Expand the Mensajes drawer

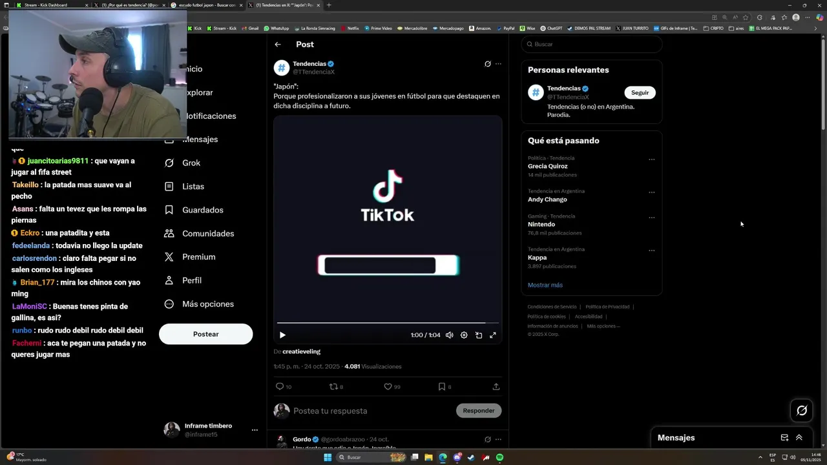click(x=799, y=437)
